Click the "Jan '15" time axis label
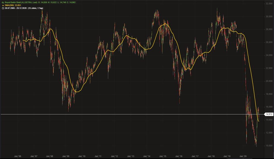274x159 pixels. click(x=163, y=156)
